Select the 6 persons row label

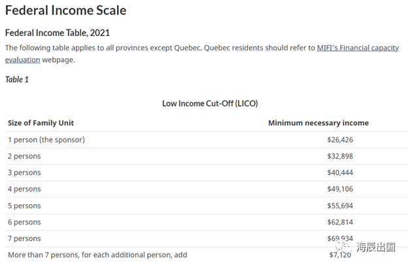tap(24, 222)
